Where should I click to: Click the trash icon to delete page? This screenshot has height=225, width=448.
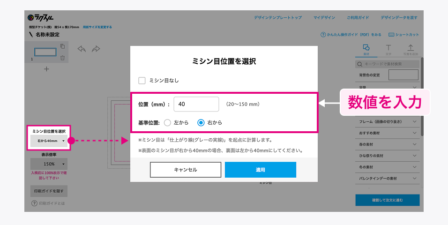pos(62,58)
